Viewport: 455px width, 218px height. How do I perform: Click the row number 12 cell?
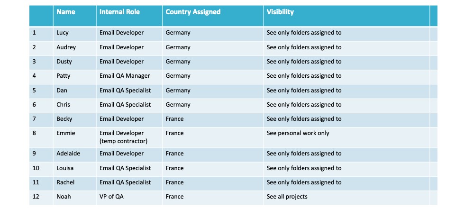36,197
